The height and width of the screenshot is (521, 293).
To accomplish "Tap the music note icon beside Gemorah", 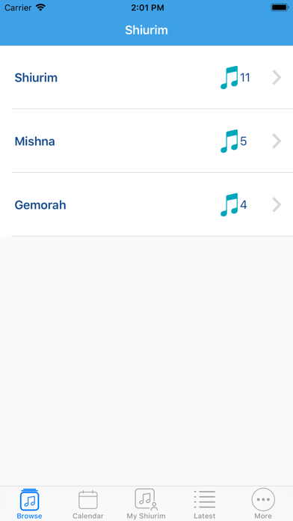I will point(229,205).
